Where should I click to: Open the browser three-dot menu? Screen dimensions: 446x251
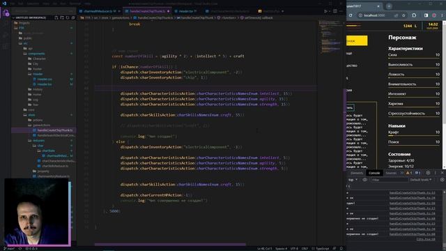click(442, 15)
